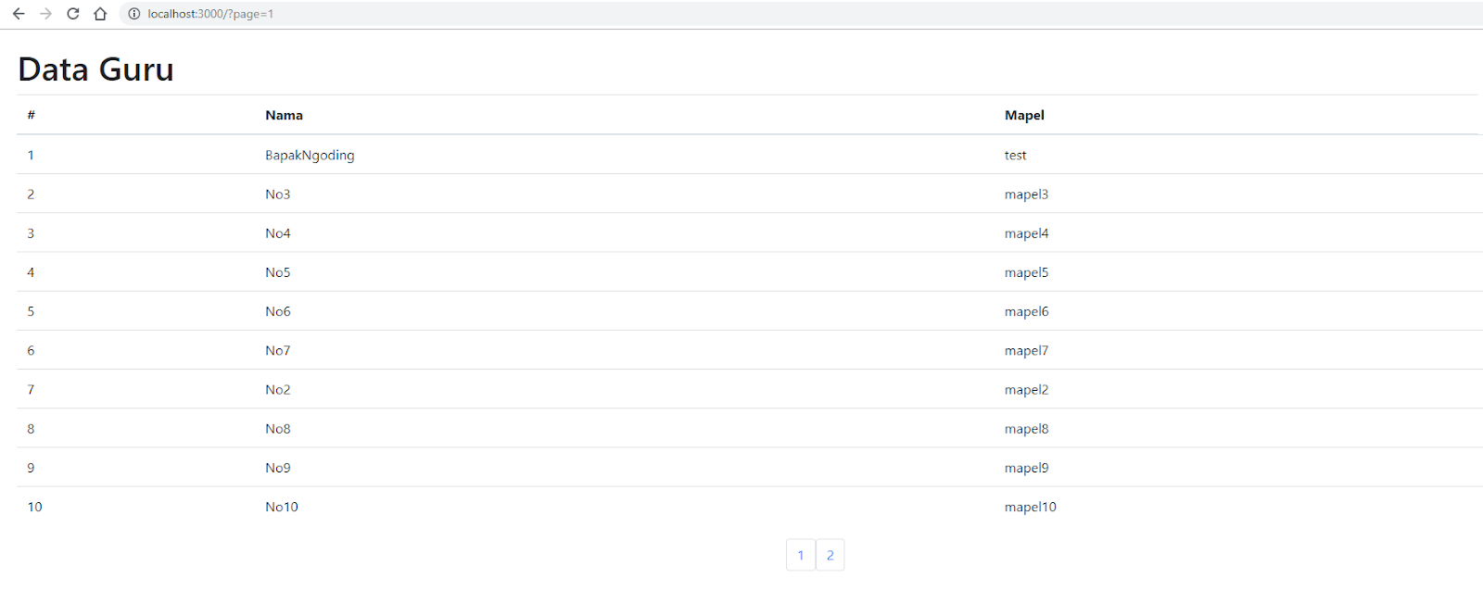This screenshot has height=616, width=1483.
Task: Click the No3 name cell
Action: [x=278, y=195]
